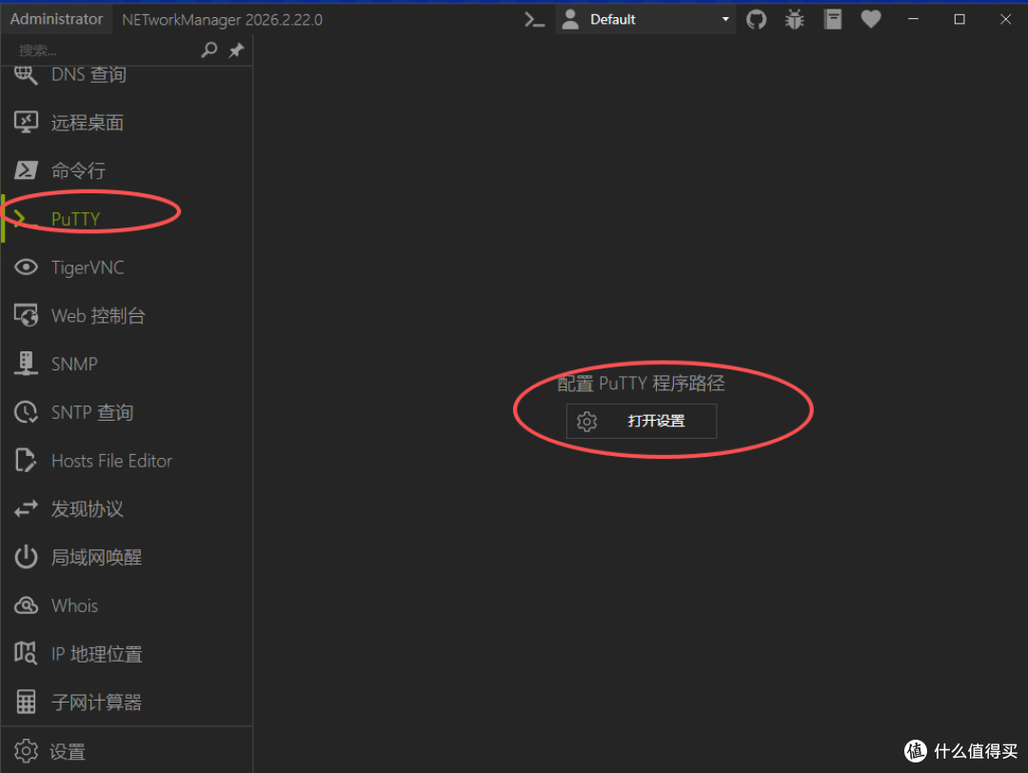Open the GitHub icon in title bar
The width and height of the screenshot is (1028, 773).
(x=756, y=19)
